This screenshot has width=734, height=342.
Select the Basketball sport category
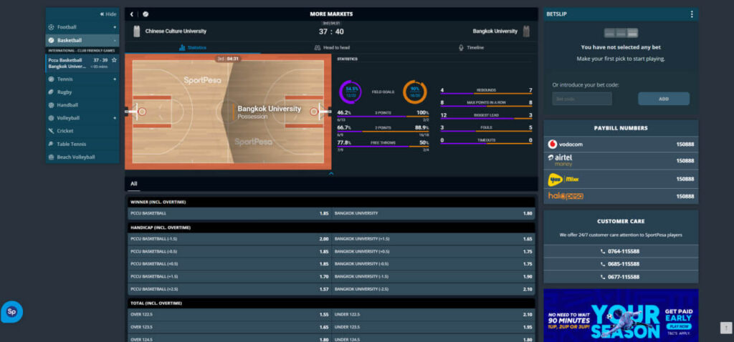point(82,40)
